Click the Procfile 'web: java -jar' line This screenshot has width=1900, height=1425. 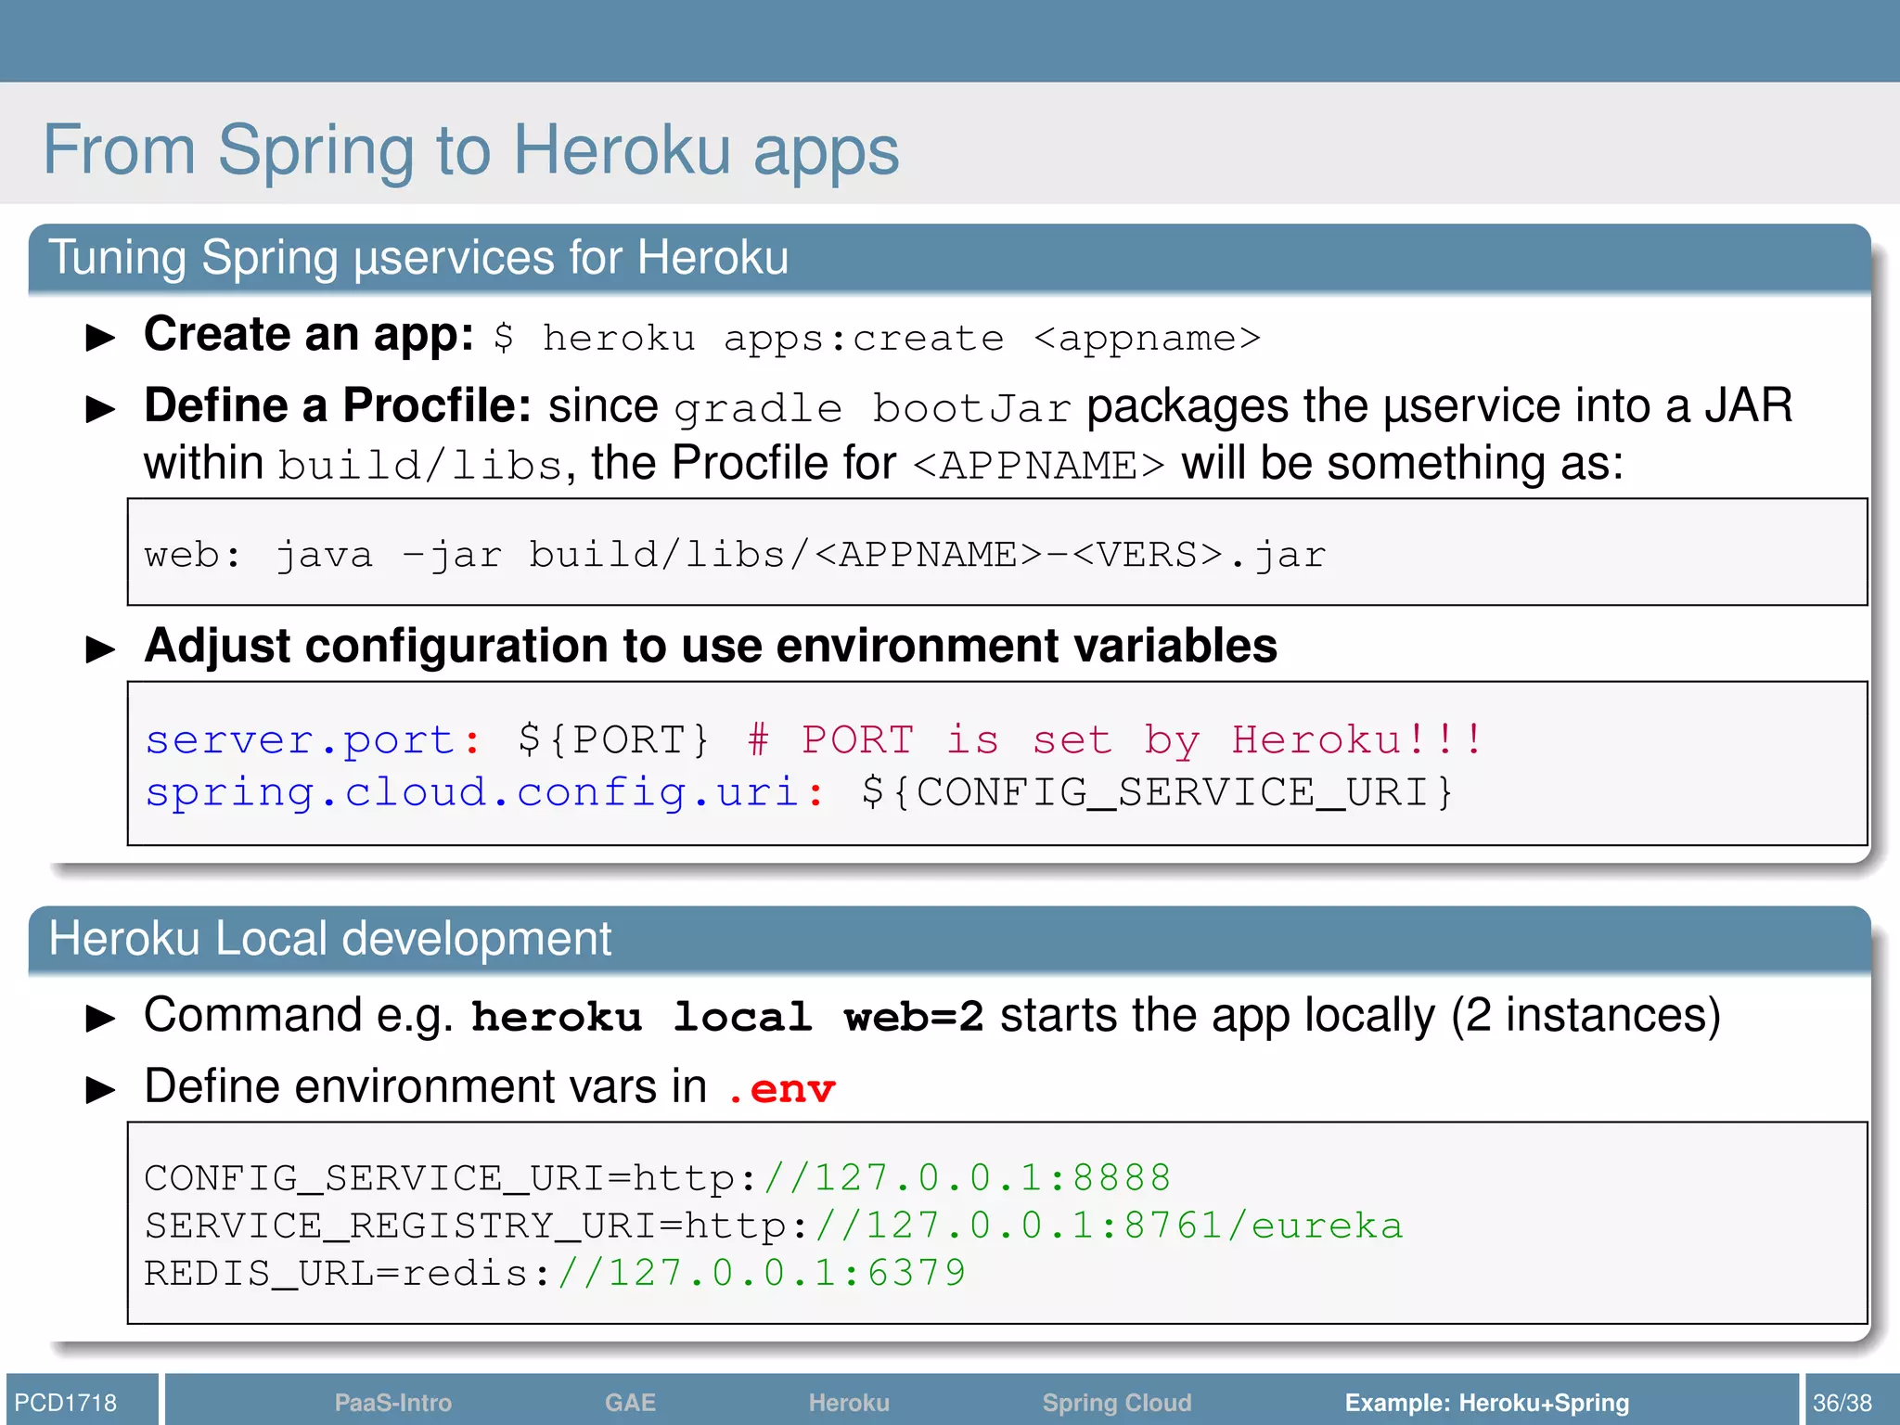(x=735, y=555)
